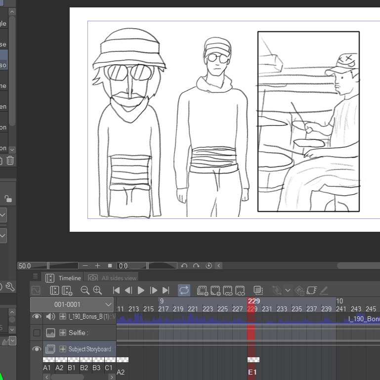Screen dimensions: 380x380
Task: Expand the Subject Storyboard track
Action: (x=63, y=349)
